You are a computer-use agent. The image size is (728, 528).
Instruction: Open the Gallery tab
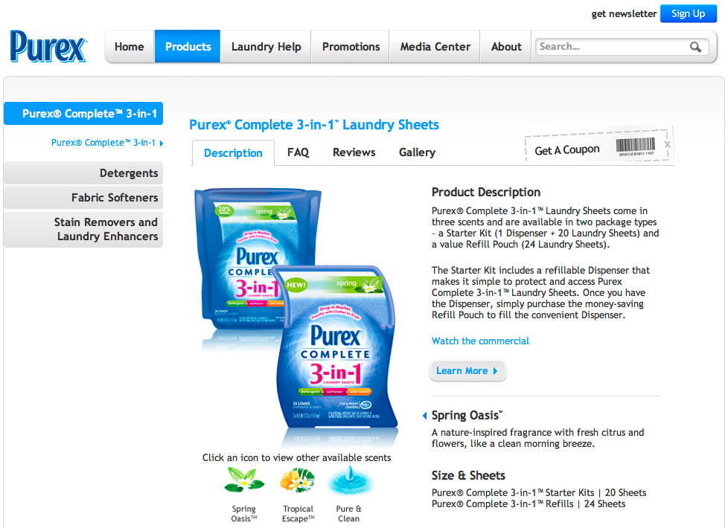[x=417, y=152]
